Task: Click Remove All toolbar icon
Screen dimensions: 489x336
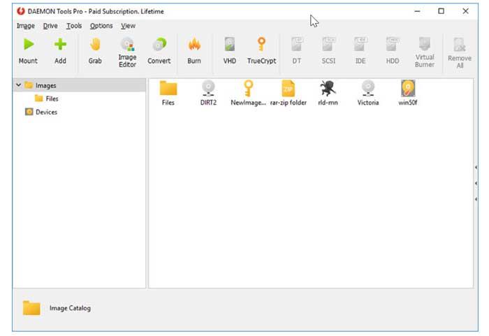Action: pos(460,45)
